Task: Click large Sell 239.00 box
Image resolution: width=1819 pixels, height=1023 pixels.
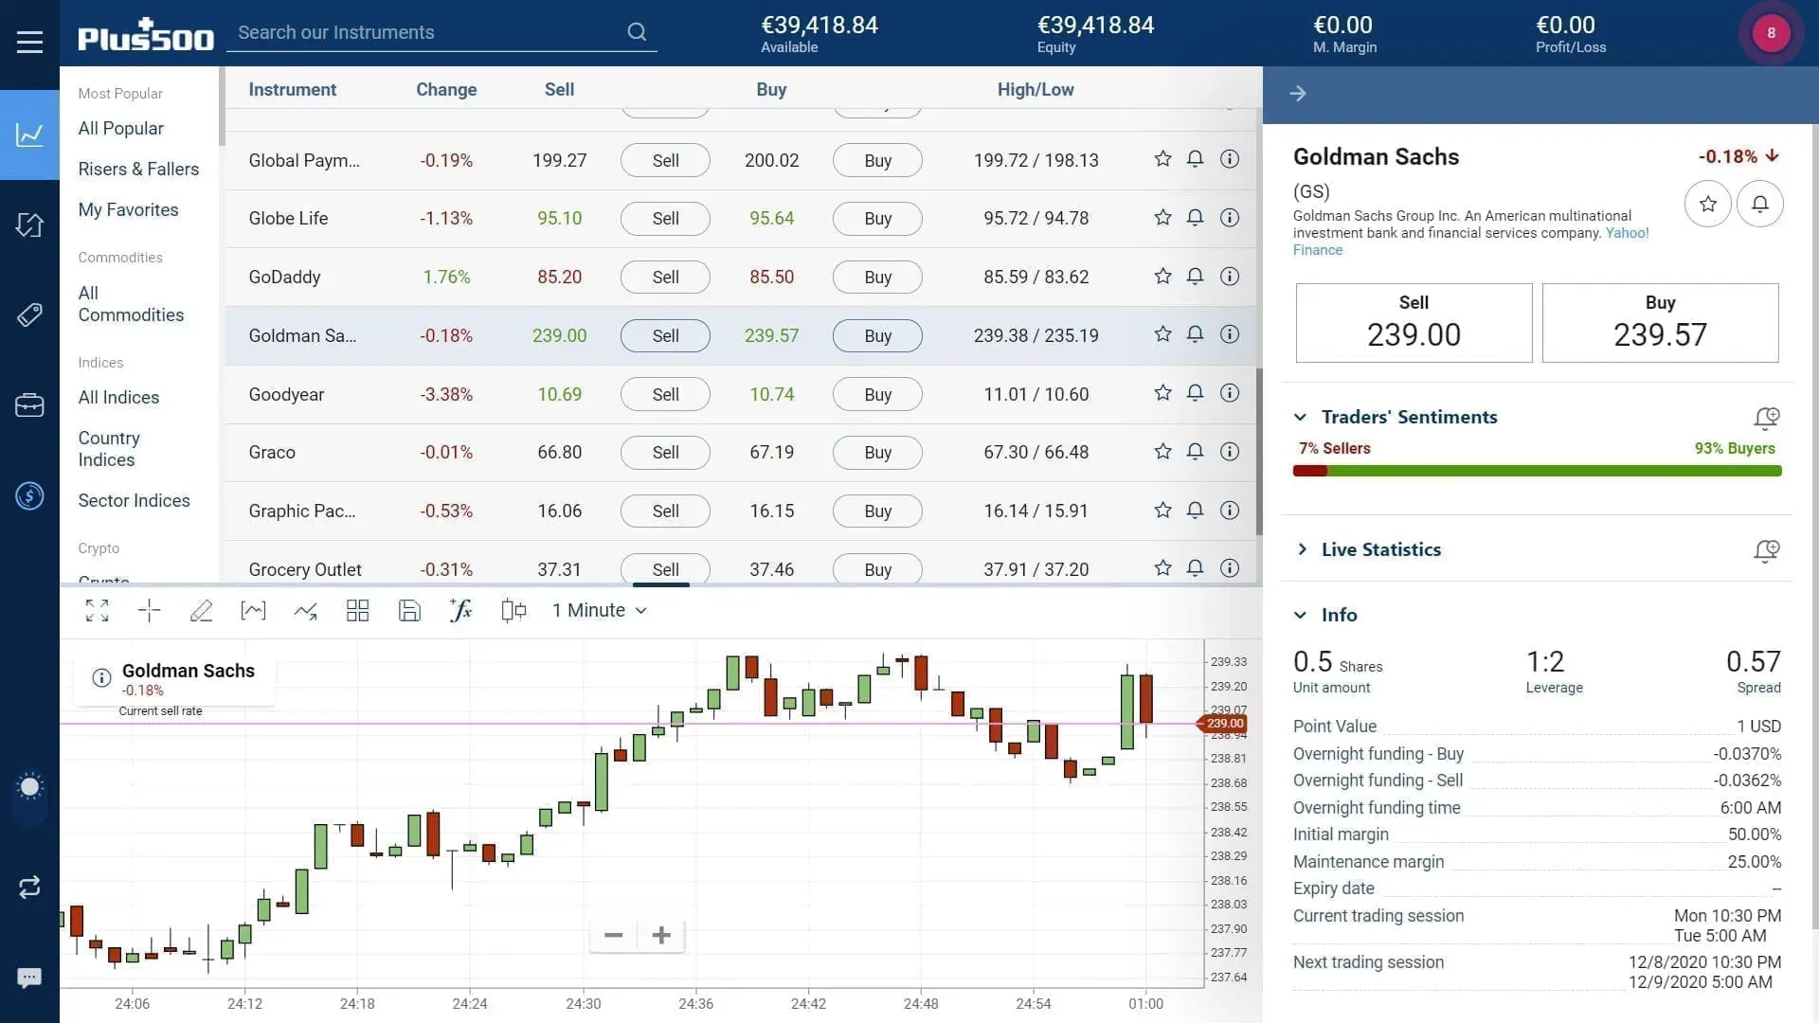Action: coord(1414,323)
